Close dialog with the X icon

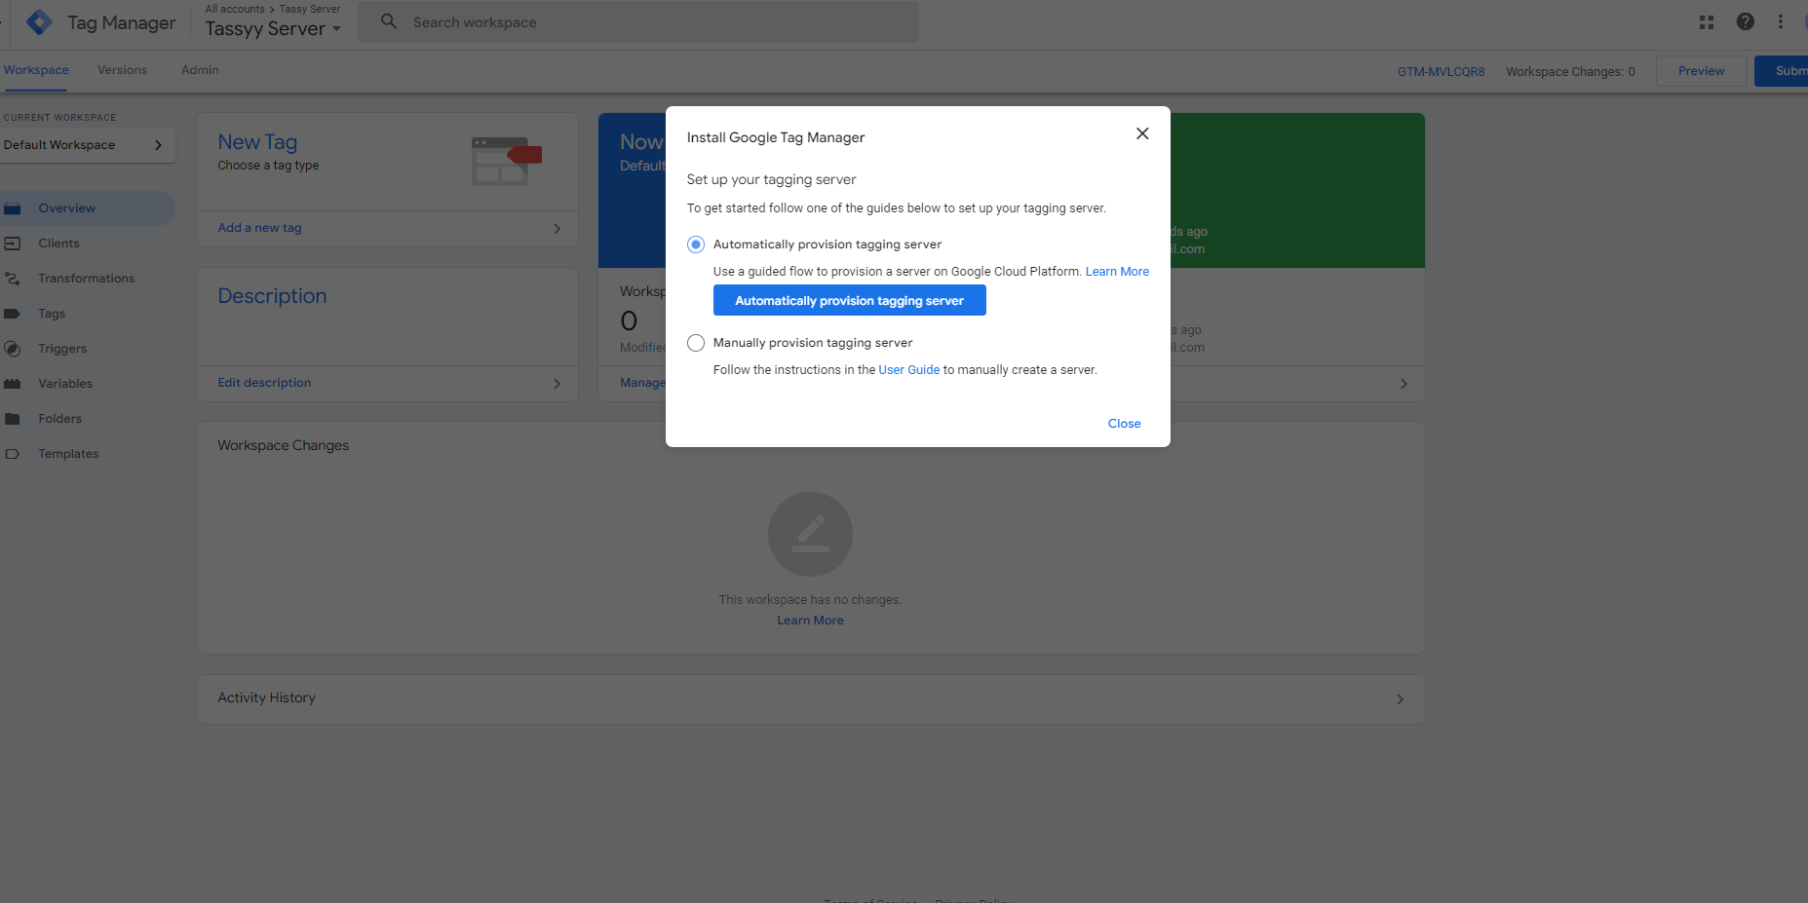click(1142, 133)
